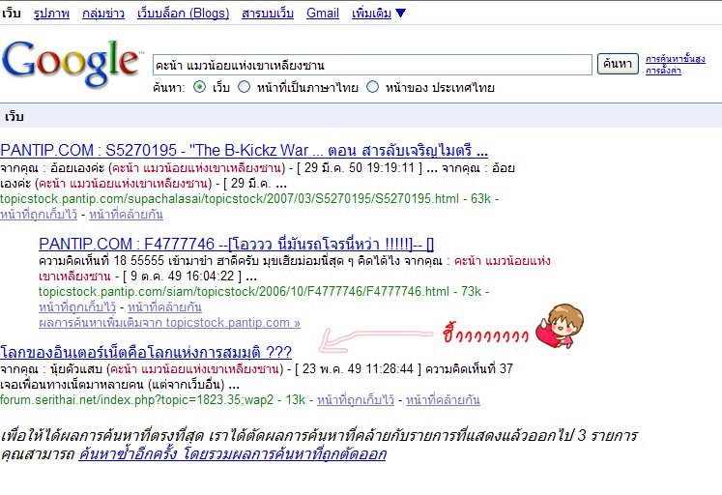Click the Google logo

click(72, 64)
